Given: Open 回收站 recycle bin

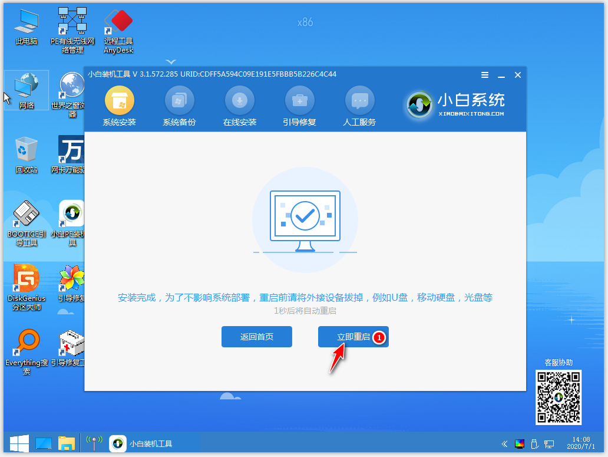Looking at the screenshot, I should 27,154.
